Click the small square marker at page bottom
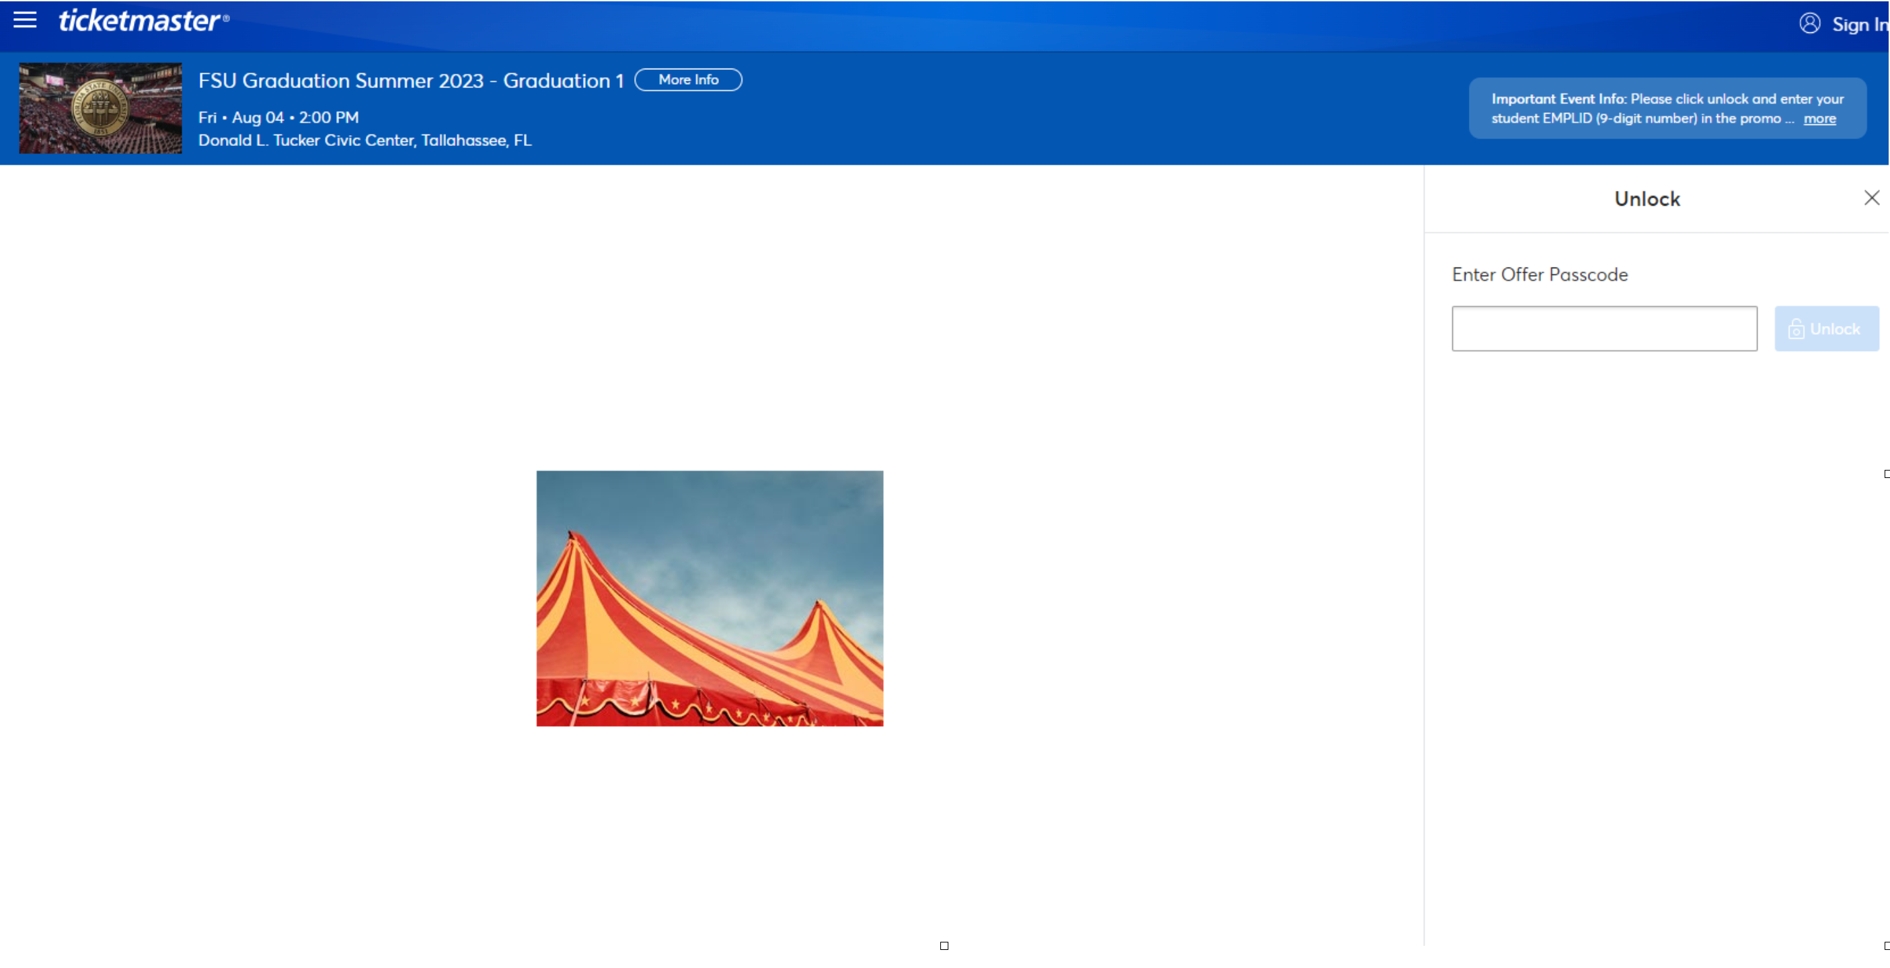This screenshot has height=968, width=1890. (x=945, y=945)
